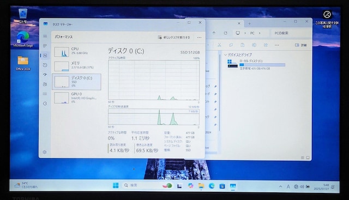
Task: Open File Explorer from the taskbar
Action: pyautogui.click(x=201, y=186)
